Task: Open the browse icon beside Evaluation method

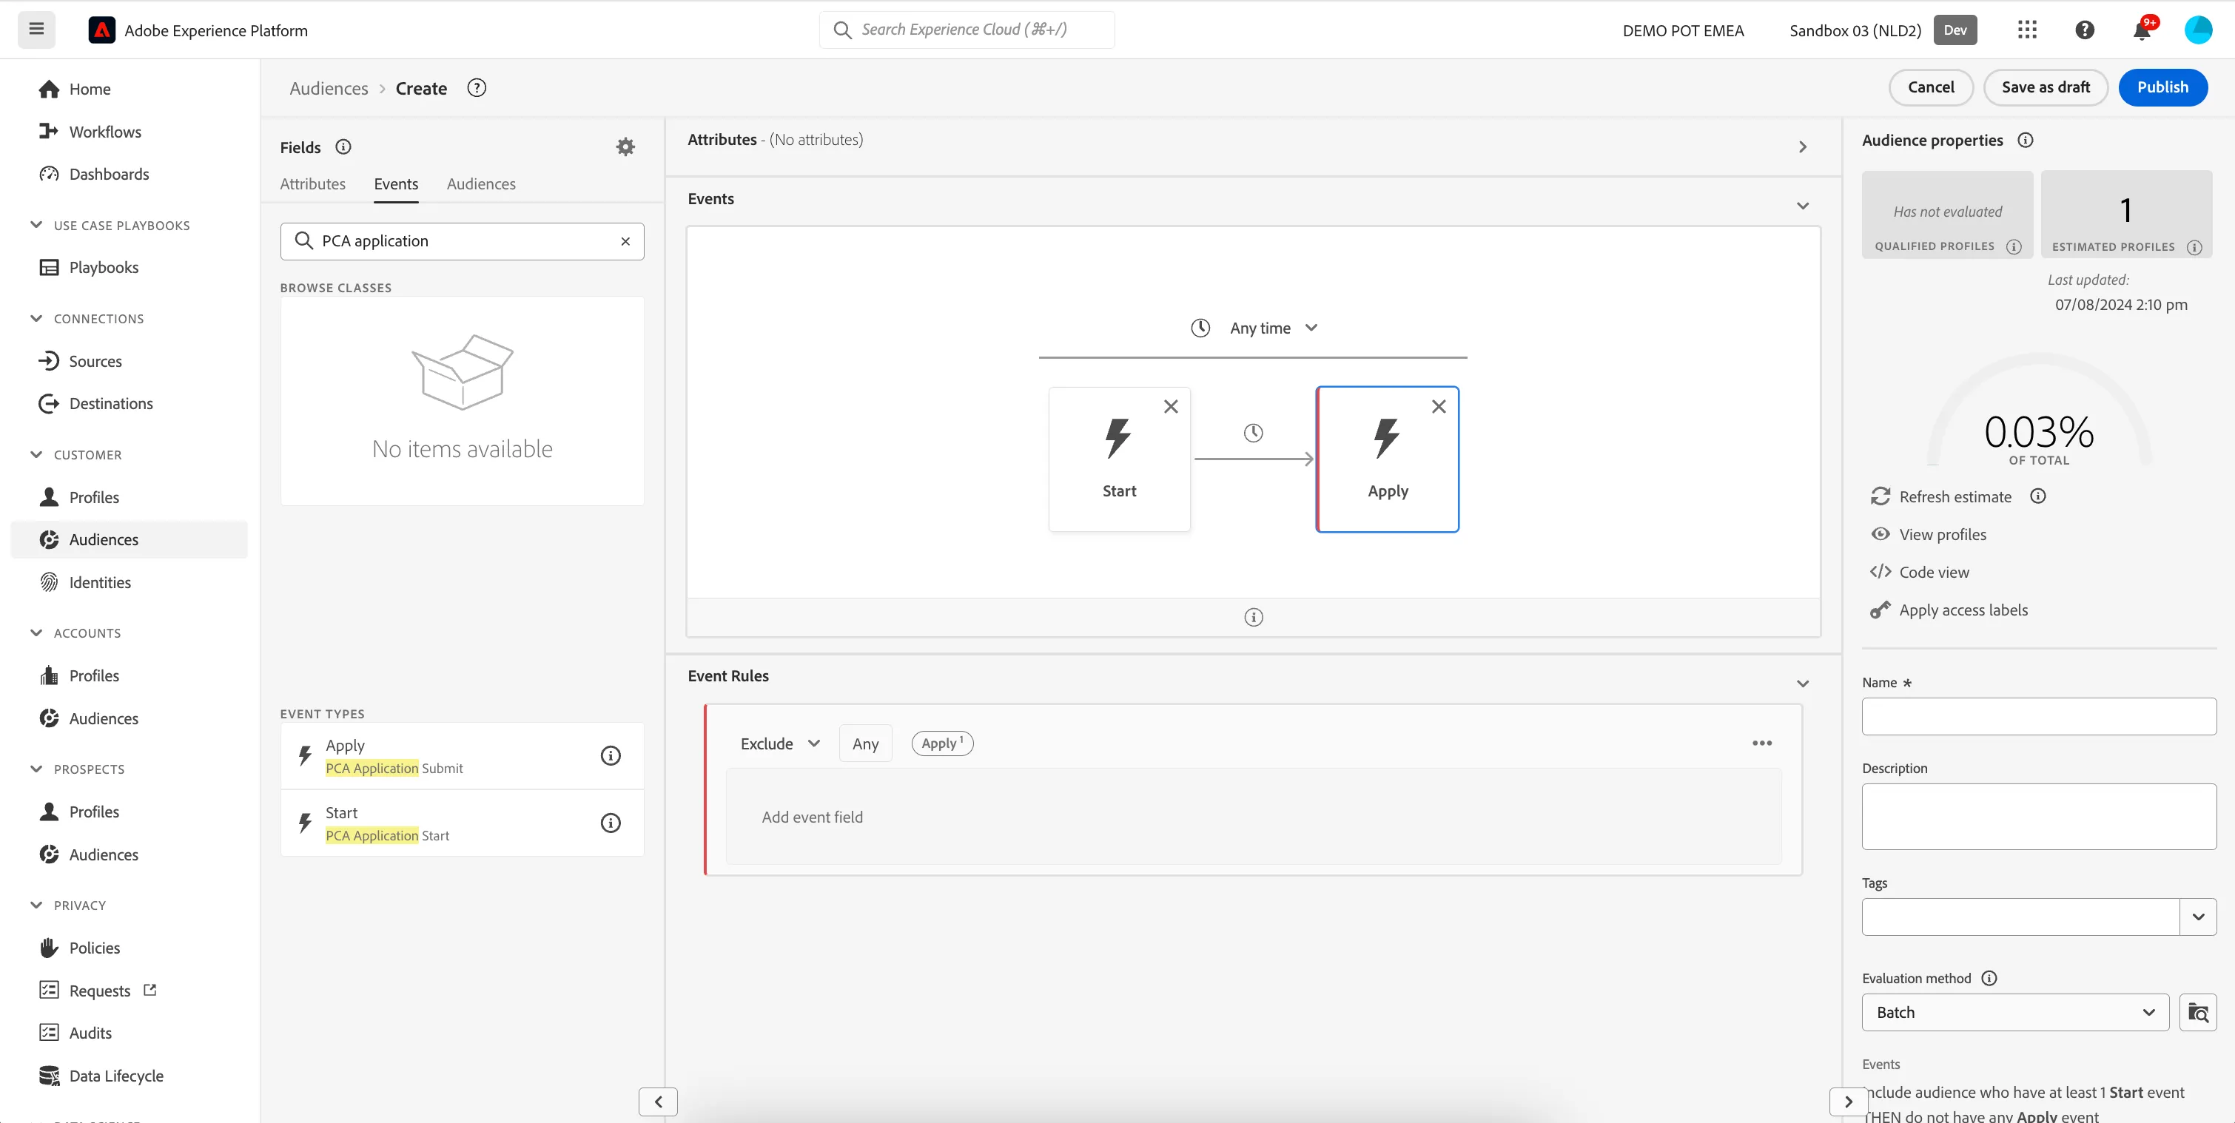Action: point(2198,1012)
